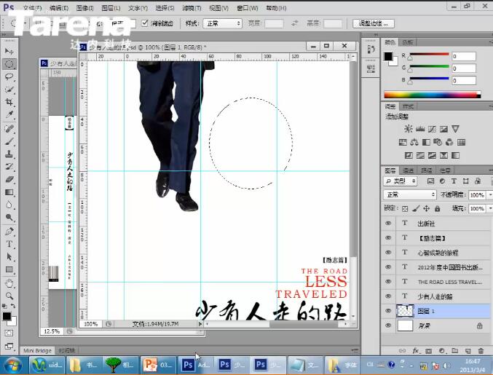Select the Healing Brush tool
493x375 pixels.
pos(9,129)
